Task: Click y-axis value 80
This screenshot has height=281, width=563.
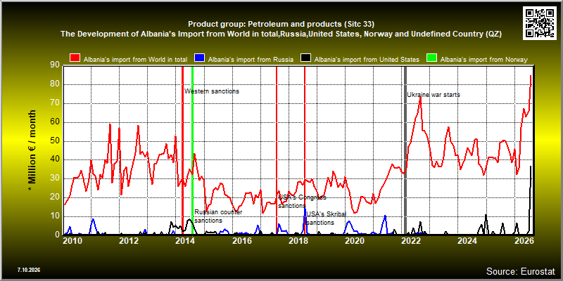Action: click(x=56, y=84)
